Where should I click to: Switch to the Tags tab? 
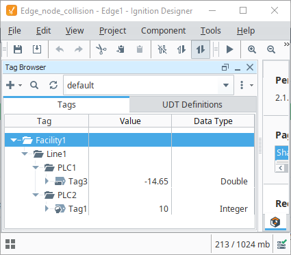66,104
